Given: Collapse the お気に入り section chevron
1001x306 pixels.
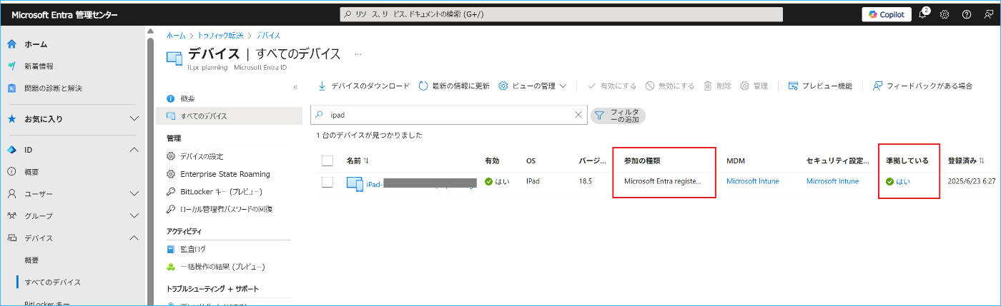Looking at the screenshot, I should point(134,119).
